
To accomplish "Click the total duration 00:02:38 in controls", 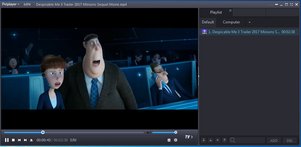I will pyautogui.click(x=60, y=140).
